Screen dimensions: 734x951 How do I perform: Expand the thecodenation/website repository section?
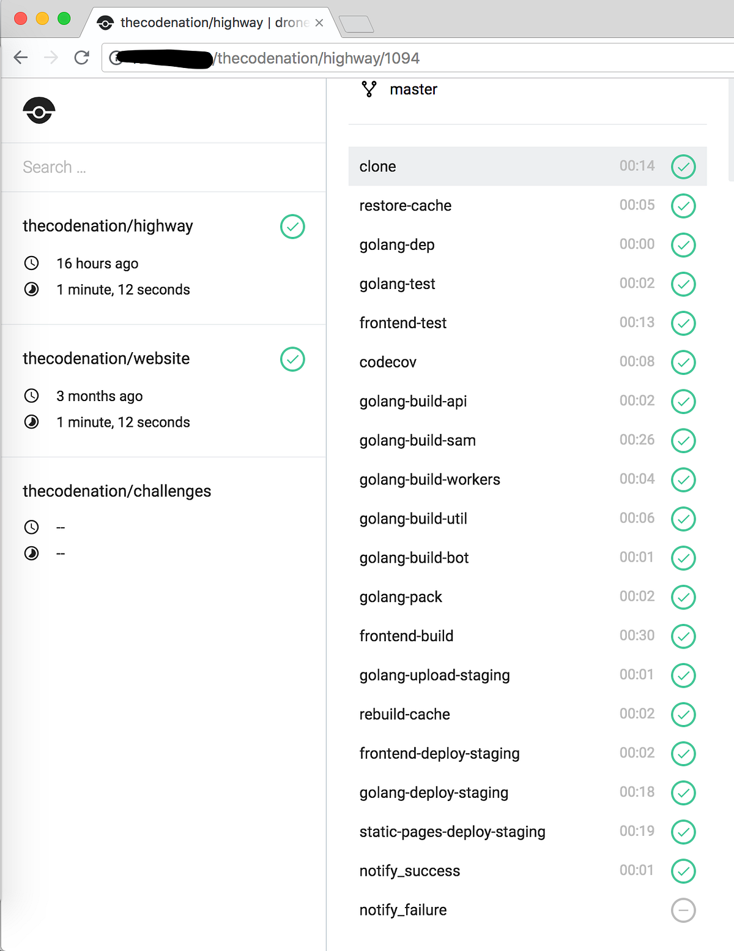106,359
